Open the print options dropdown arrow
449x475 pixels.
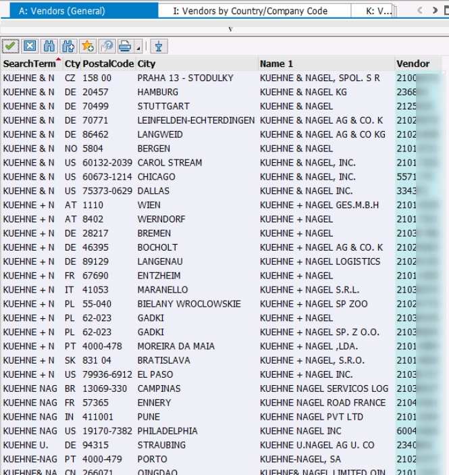coord(138,47)
